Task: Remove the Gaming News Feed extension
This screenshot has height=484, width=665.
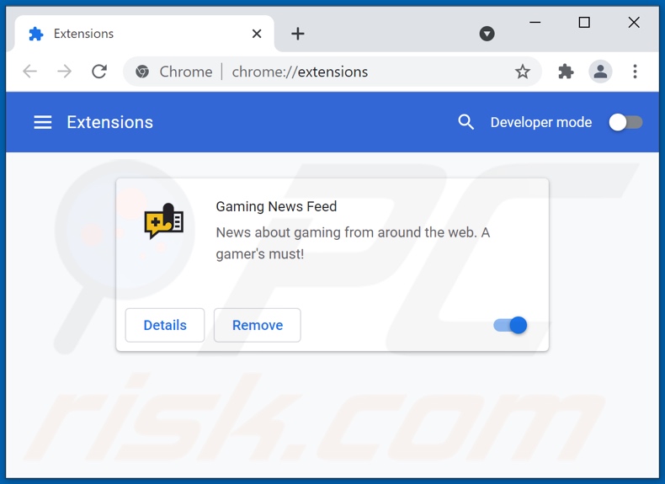Action: click(x=258, y=326)
